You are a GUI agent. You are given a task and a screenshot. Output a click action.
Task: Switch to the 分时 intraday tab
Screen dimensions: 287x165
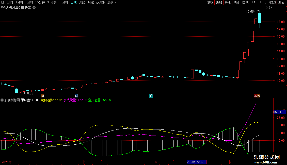point(10,2)
